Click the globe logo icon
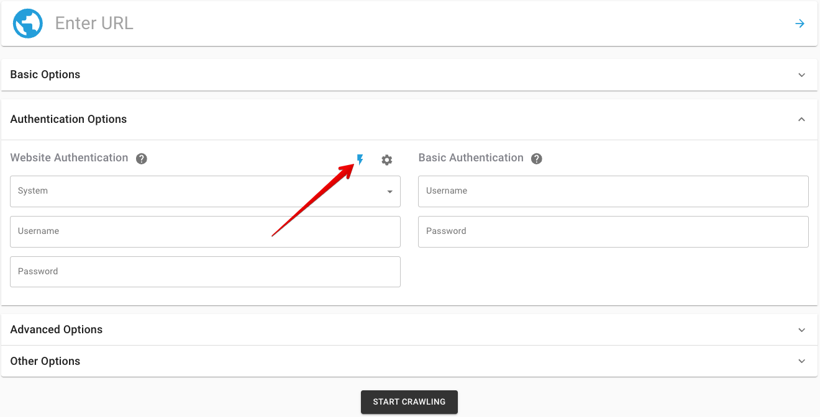 point(28,24)
